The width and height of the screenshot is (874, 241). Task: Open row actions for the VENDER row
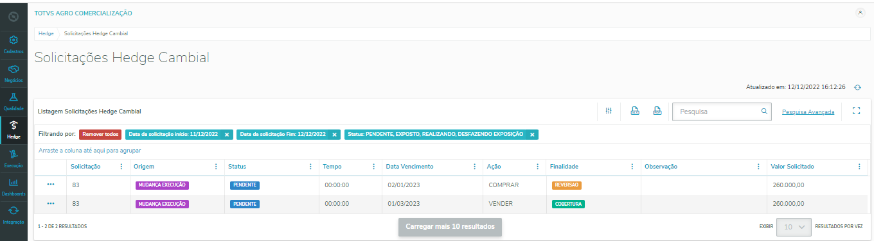tap(51, 204)
